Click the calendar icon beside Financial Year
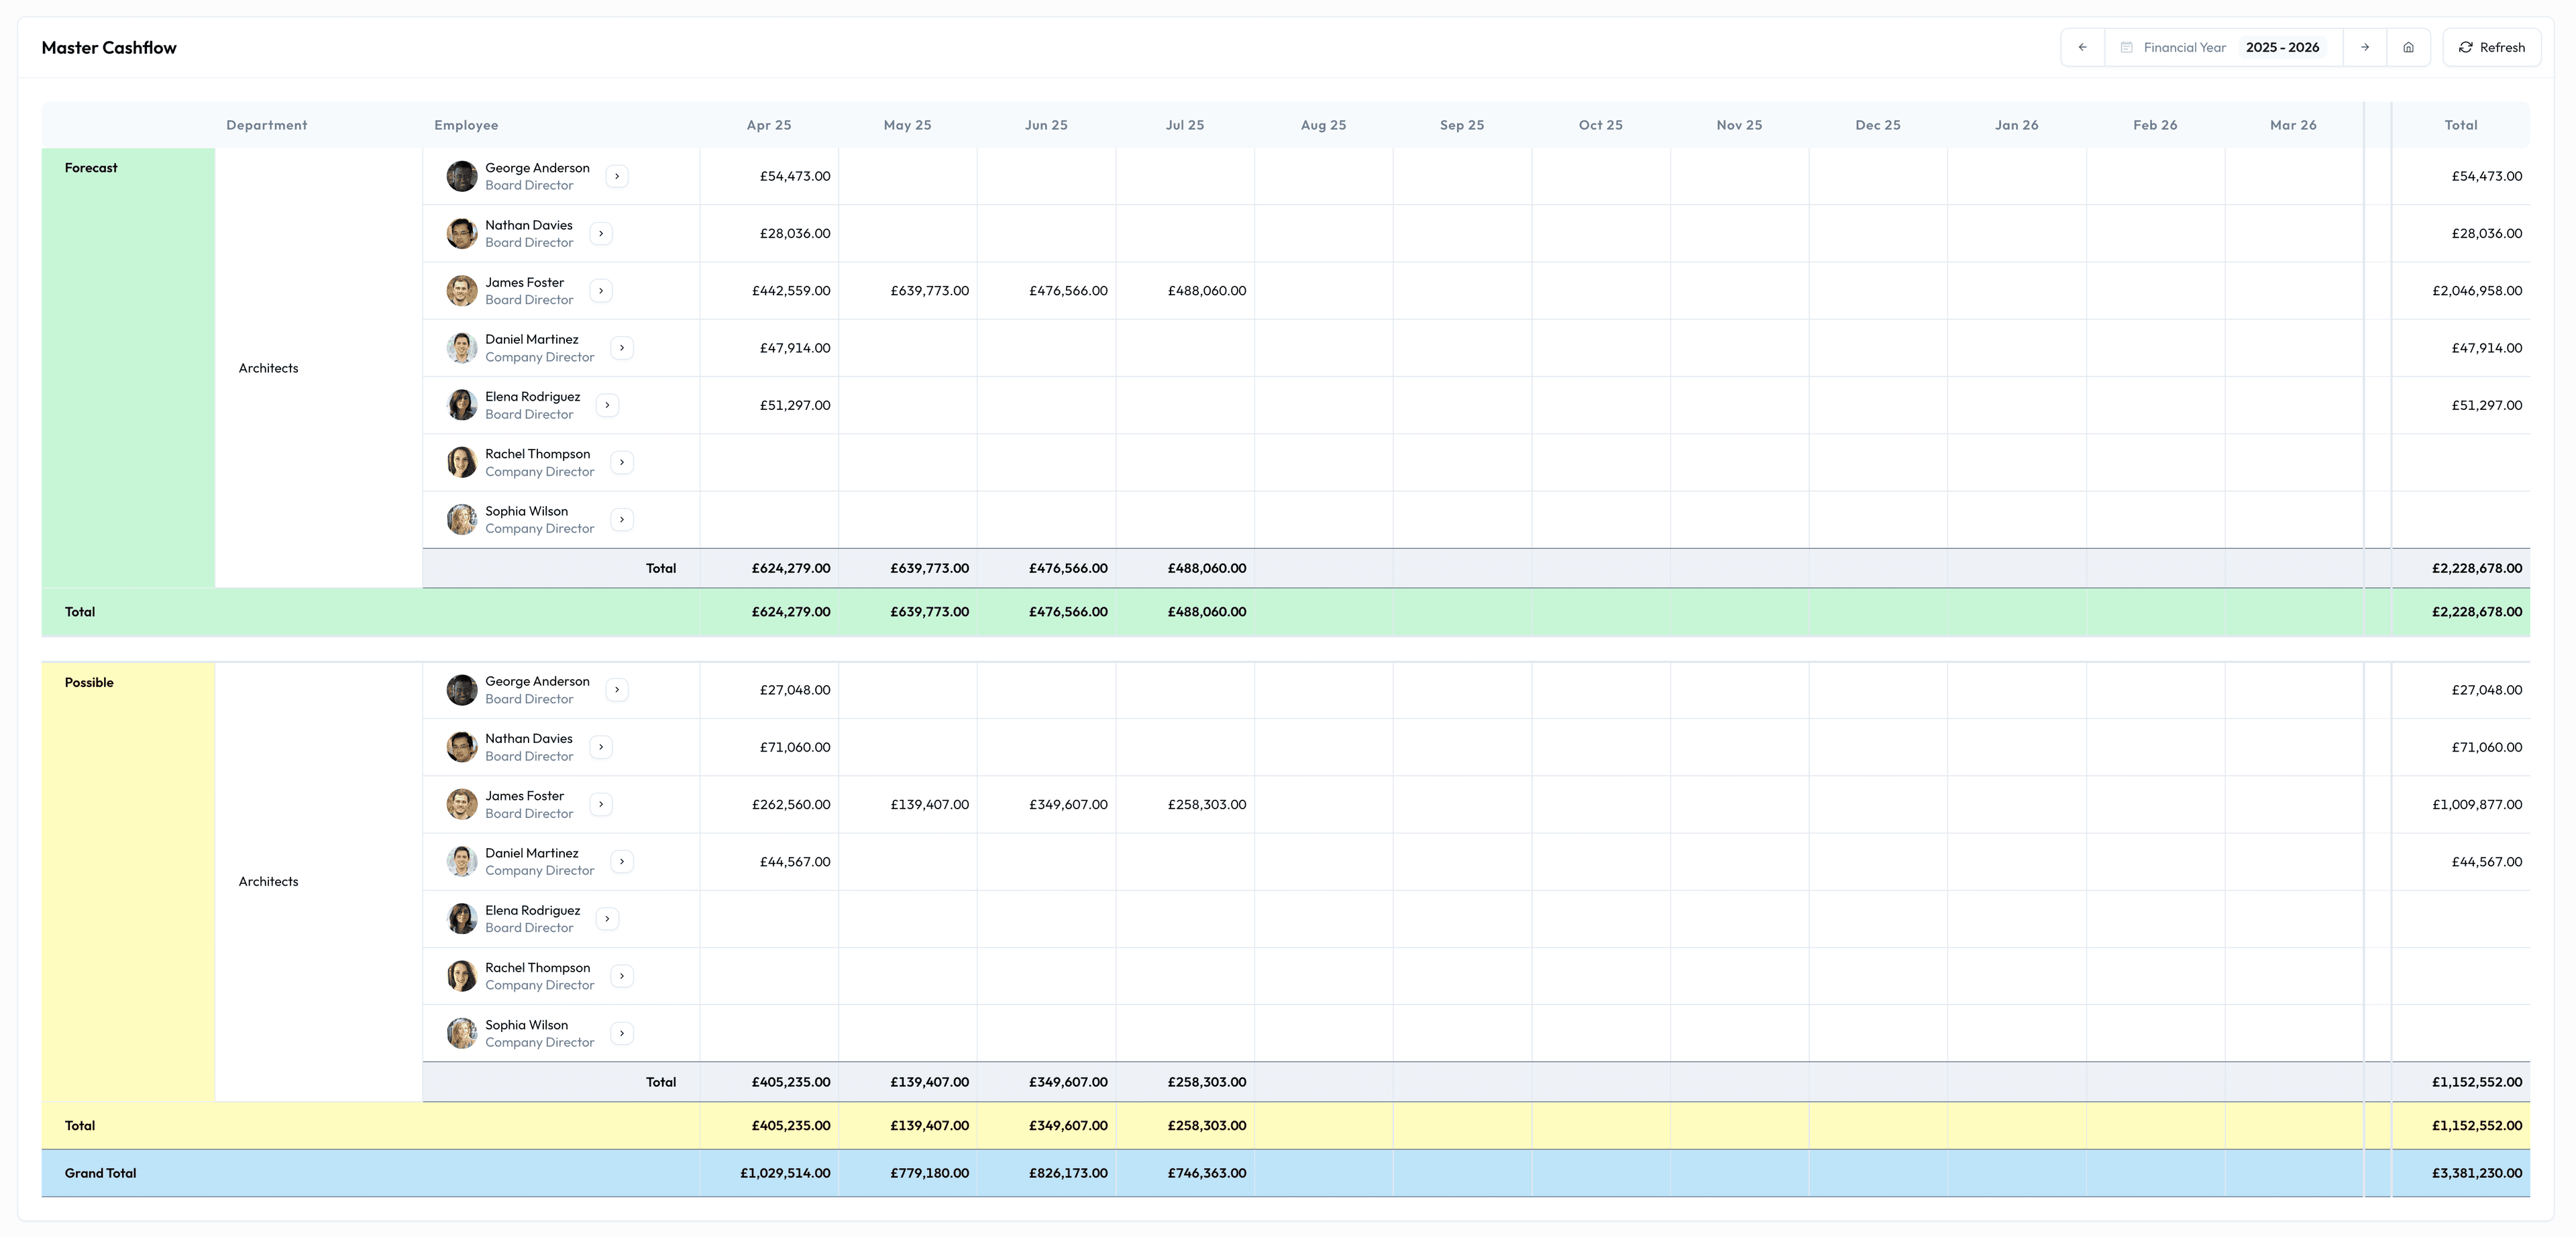2576x1238 pixels. [2127, 47]
